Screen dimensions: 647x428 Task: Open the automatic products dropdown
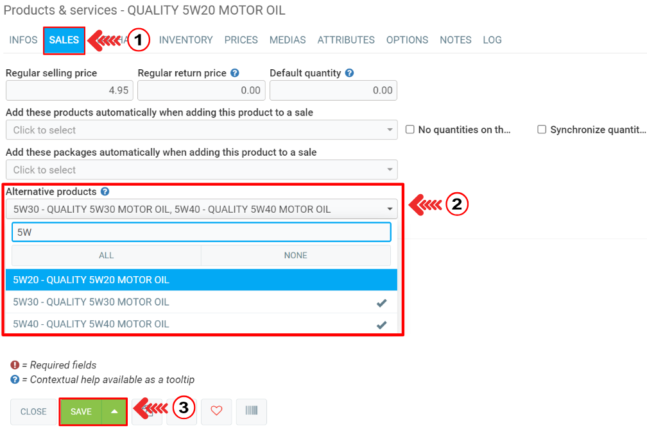pos(201,130)
